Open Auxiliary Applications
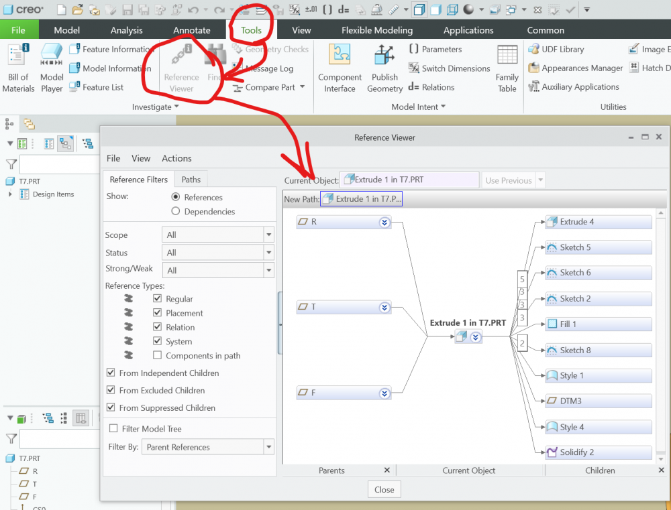The width and height of the screenshot is (671, 510). [x=574, y=86]
